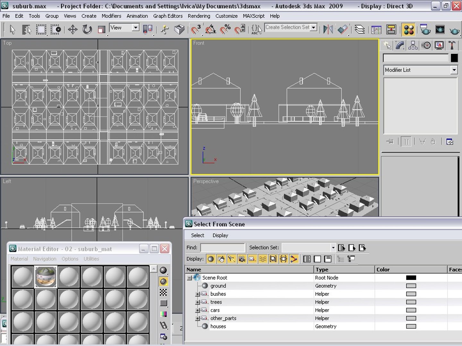Switch to the Modify command panel
Image resolution: width=462 pixels, height=346 pixels.
point(400,45)
